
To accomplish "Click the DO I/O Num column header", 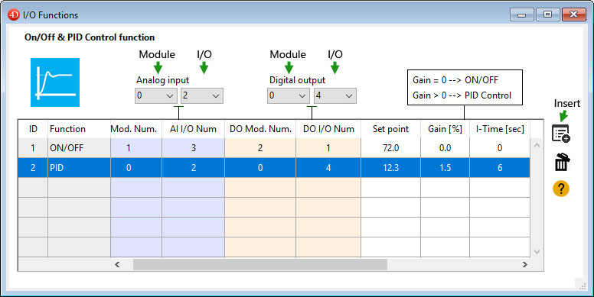I will [328, 129].
